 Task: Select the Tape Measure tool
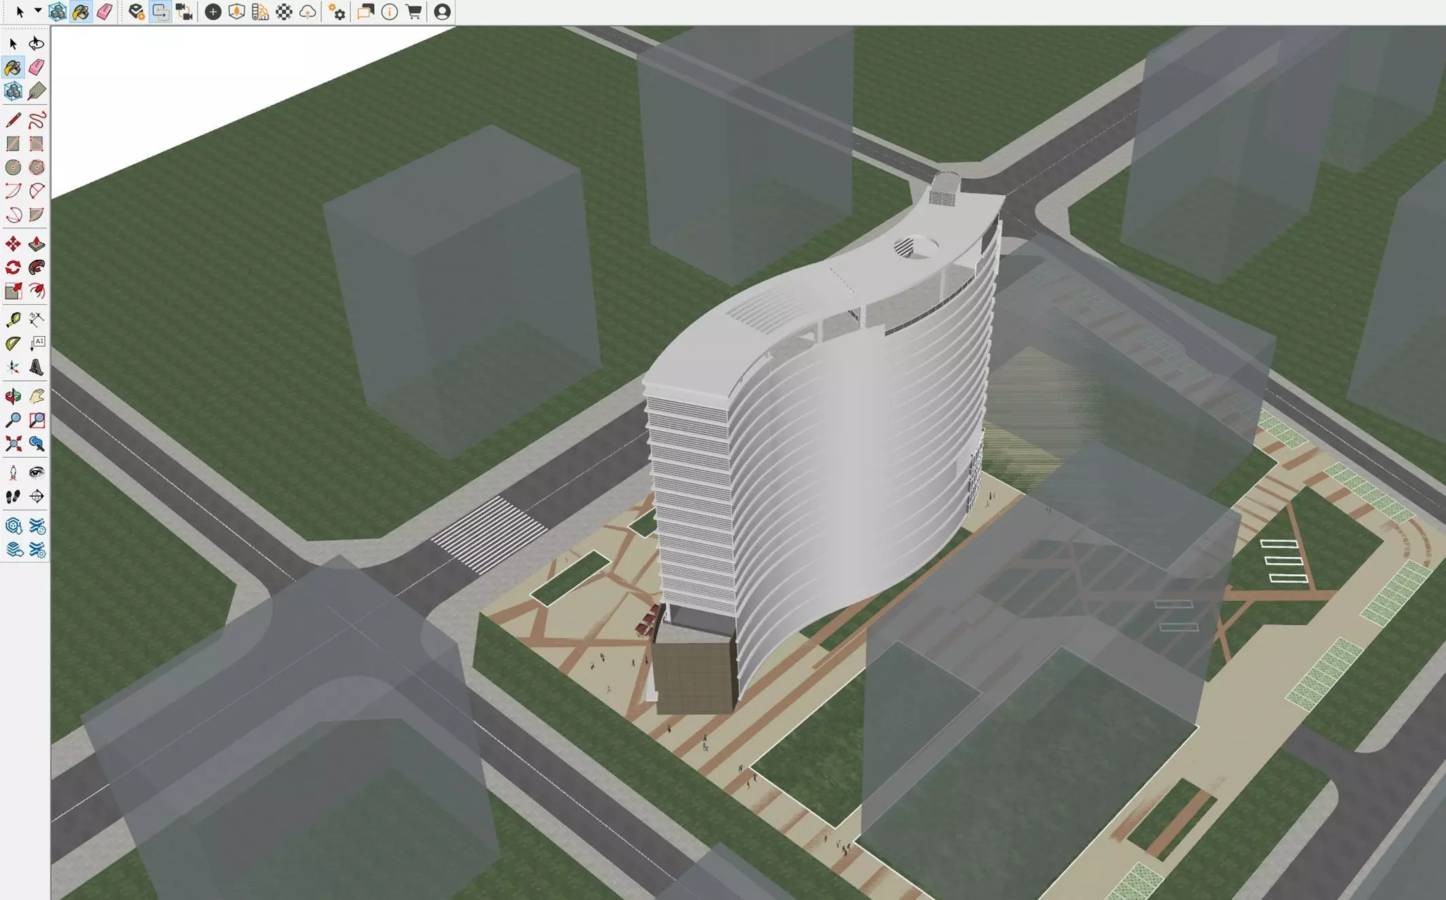tap(13, 320)
